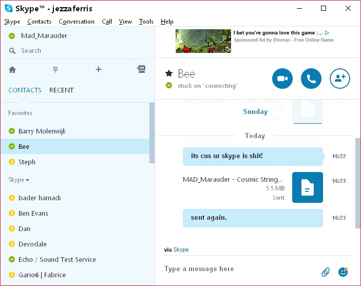
Task: Click the own status icon beside Mad_Marauder
Action: (x=12, y=36)
